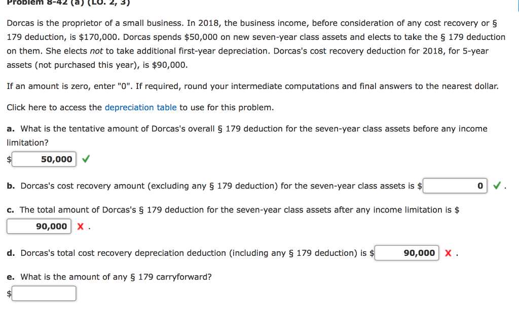
Task: Click the answer box showing 0 in part b
Action: [x=455, y=186]
